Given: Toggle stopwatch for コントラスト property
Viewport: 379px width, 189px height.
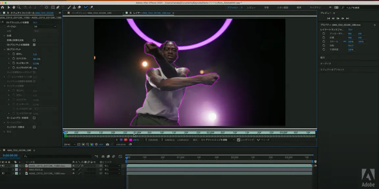Looking at the screenshot, I should coord(14,59).
